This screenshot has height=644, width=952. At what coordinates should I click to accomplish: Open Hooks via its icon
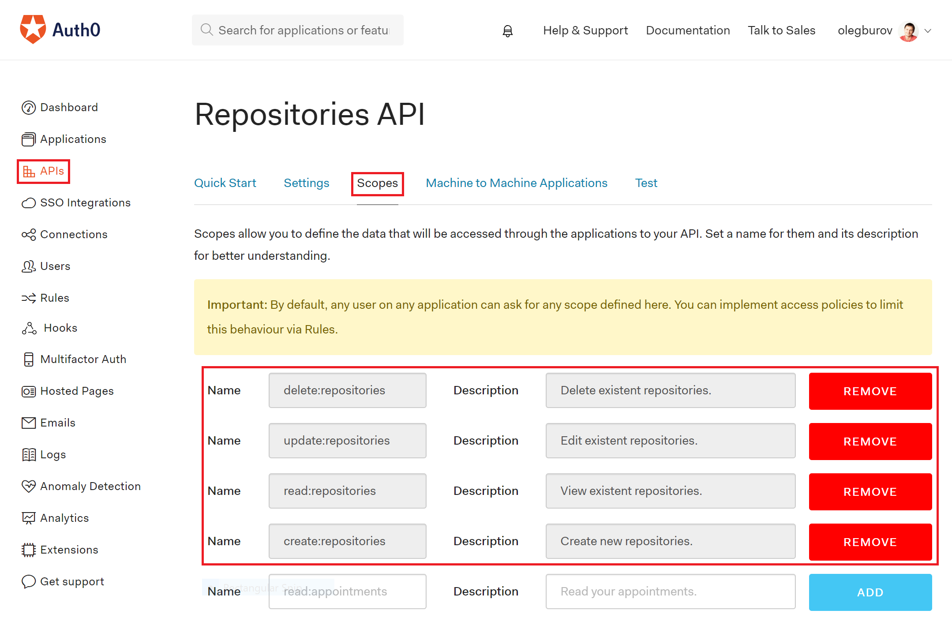29,328
